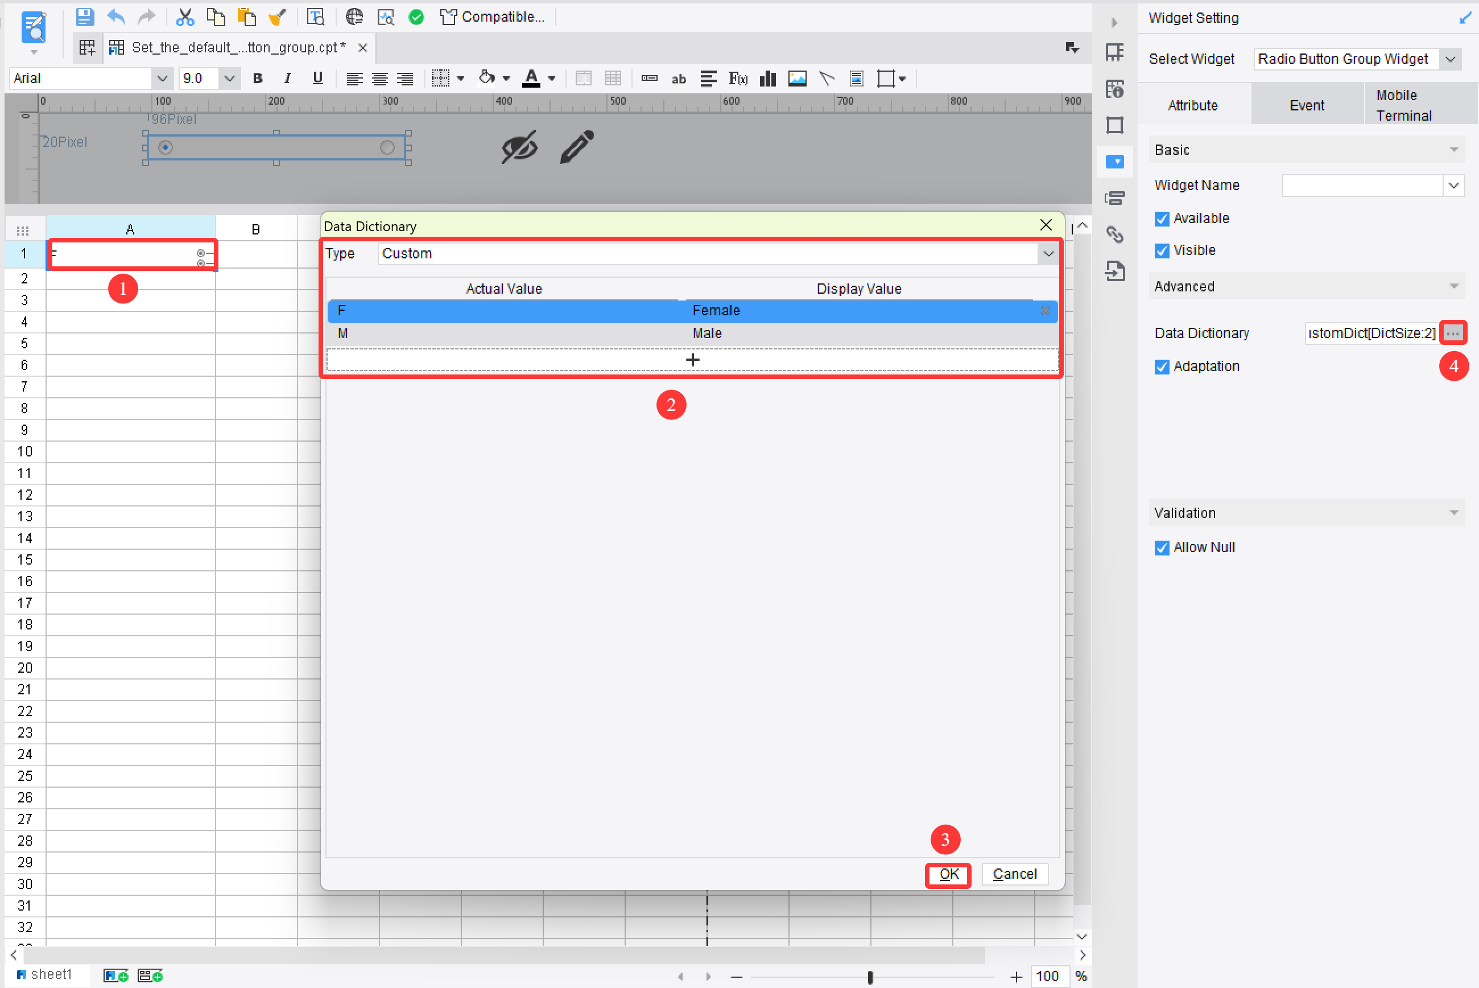Viewport: 1479px width, 988px height.
Task: Switch to the Mobile Terminal tab
Action: (x=1404, y=105)
